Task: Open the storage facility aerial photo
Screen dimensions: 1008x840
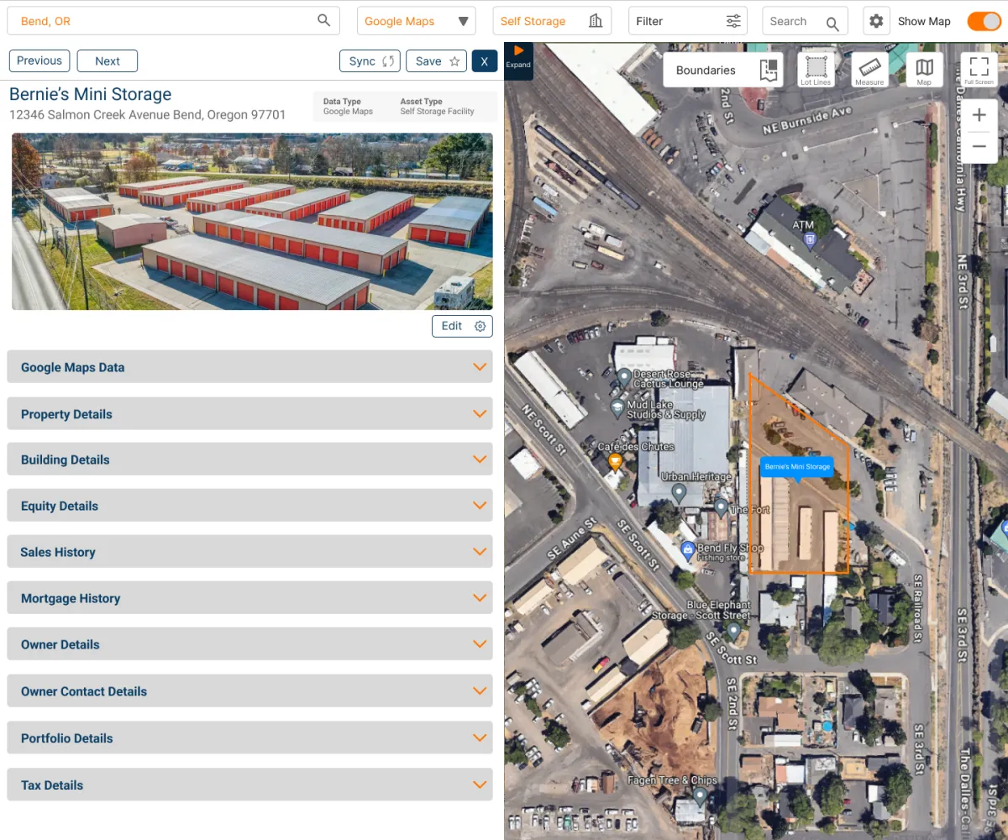Action: [252, 222]
